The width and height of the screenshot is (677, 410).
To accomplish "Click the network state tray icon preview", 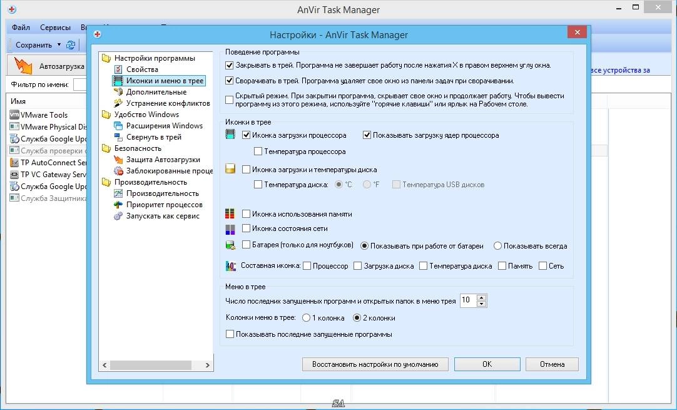I will (x=230, y=229).
